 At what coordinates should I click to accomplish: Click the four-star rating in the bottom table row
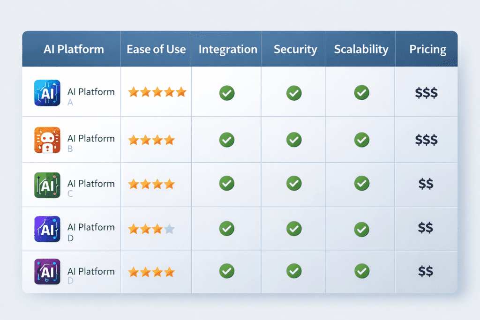[x=151, y=272]
